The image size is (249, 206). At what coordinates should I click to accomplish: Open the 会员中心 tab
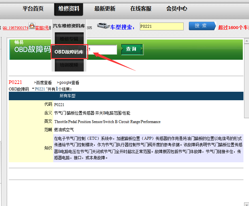pos(177,8)
